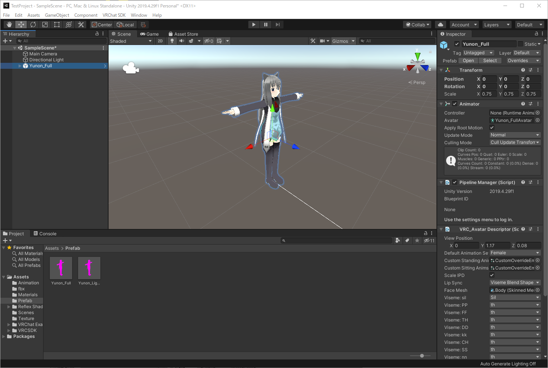Open Lip Sync Viseme Blend Shape dropdown
This screenshot has height=368, width=548.
[x=515, y=283]
